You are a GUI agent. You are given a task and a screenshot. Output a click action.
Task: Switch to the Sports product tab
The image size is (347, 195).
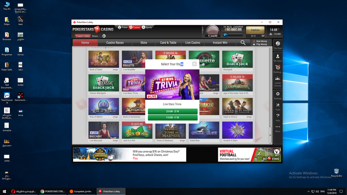147,27
